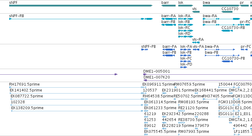
Task: Select EST RH37405.5prime
Action: [218, 96]
